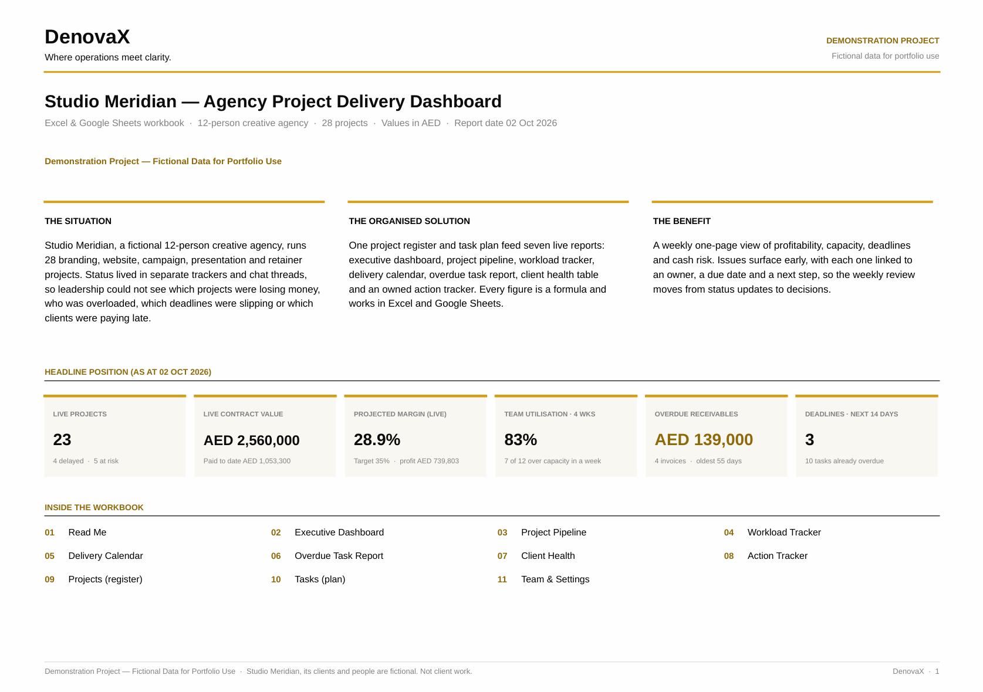
Task: Click the deadlines next 14 days value 3
Action: pos(809,440)
